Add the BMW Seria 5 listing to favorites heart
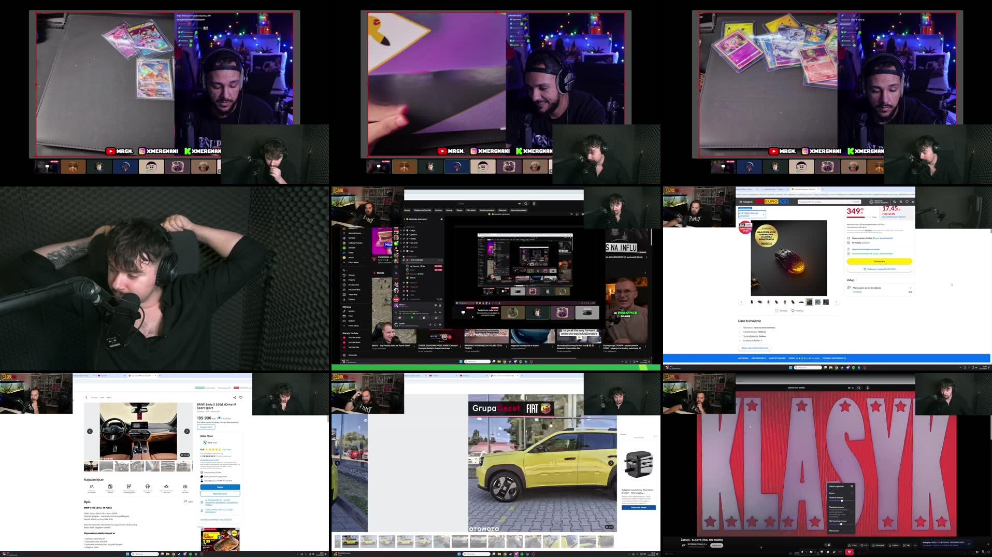The height and width of the screenshot is (557, 992). pyautogui.click(x=241, y=397)
